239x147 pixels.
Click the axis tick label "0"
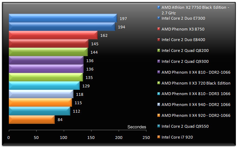8,138
